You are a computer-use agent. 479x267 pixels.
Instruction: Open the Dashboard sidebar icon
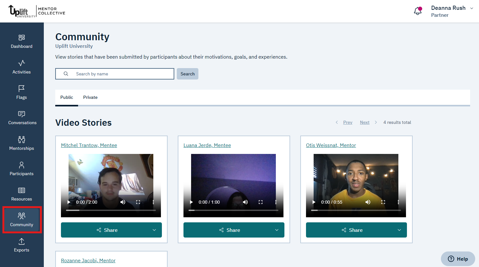tap(22, 41)
